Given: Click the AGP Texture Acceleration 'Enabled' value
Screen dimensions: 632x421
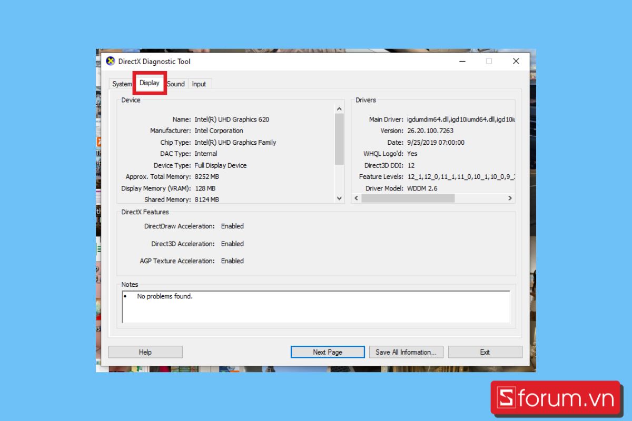Looking at the screenshot, I should (232, 261).
